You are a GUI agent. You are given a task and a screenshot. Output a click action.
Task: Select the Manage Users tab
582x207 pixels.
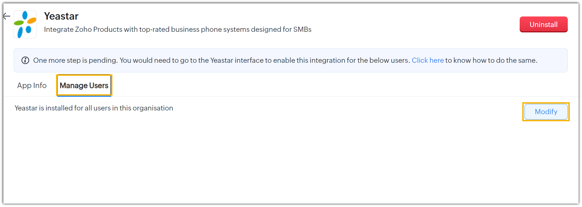84,85
